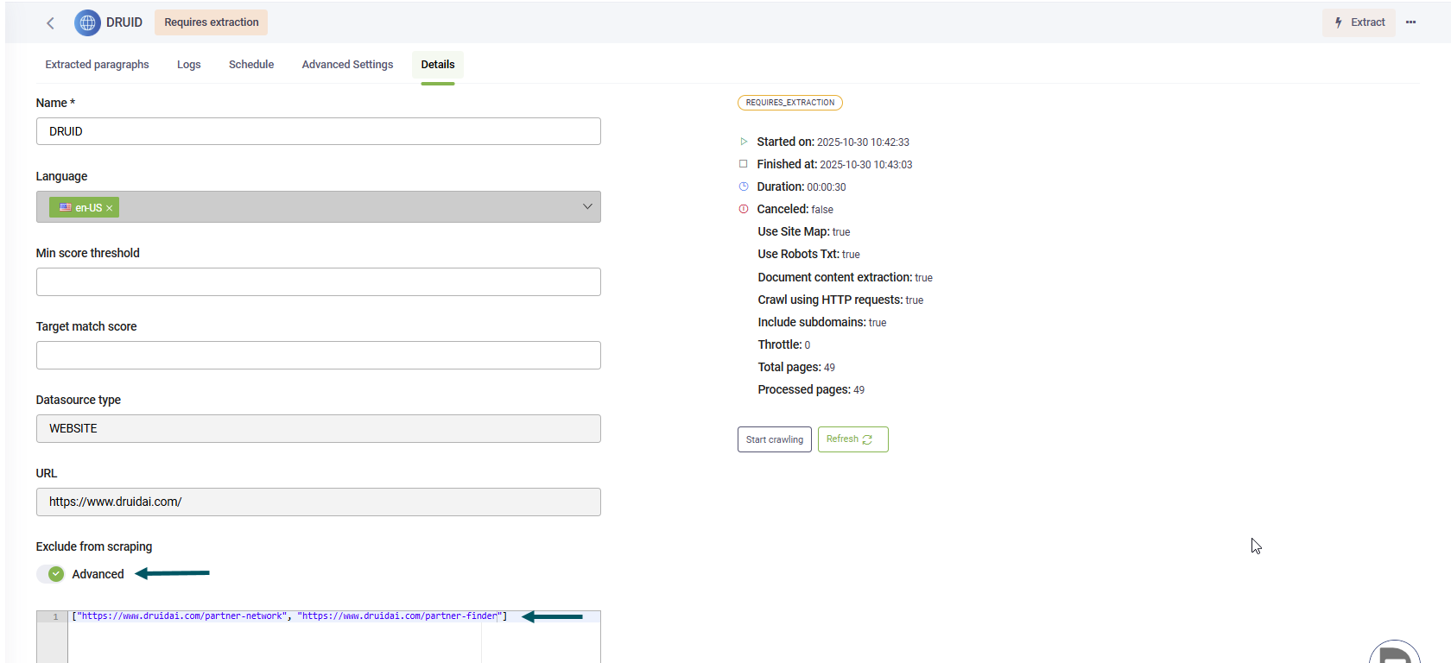Focus the Target match score field
1451x663 pixels.
coord(318,356)
